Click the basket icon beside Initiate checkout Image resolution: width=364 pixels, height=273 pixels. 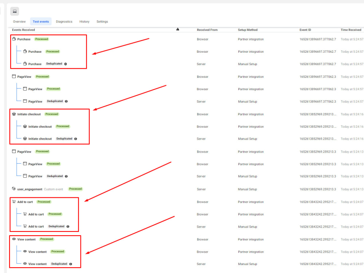click(14, 114)
